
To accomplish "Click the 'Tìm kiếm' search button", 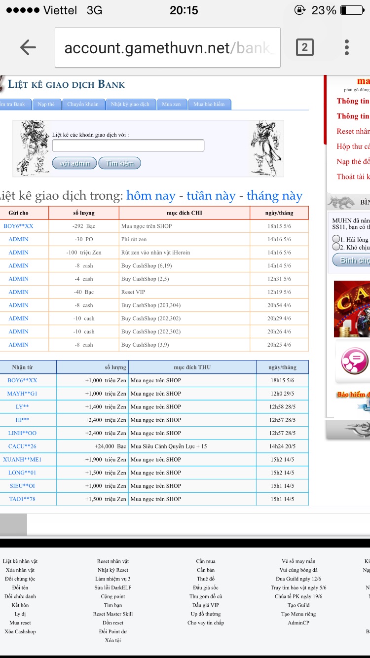I will click(120, 163).
